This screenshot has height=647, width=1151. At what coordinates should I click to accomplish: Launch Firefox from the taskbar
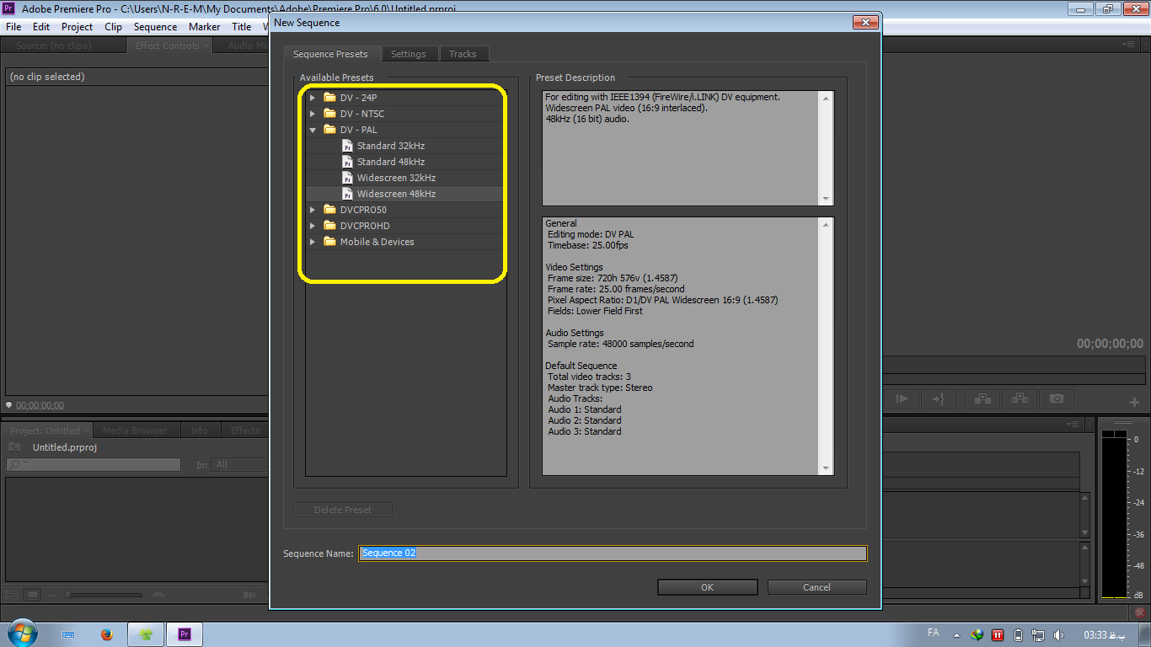[106, 634]
